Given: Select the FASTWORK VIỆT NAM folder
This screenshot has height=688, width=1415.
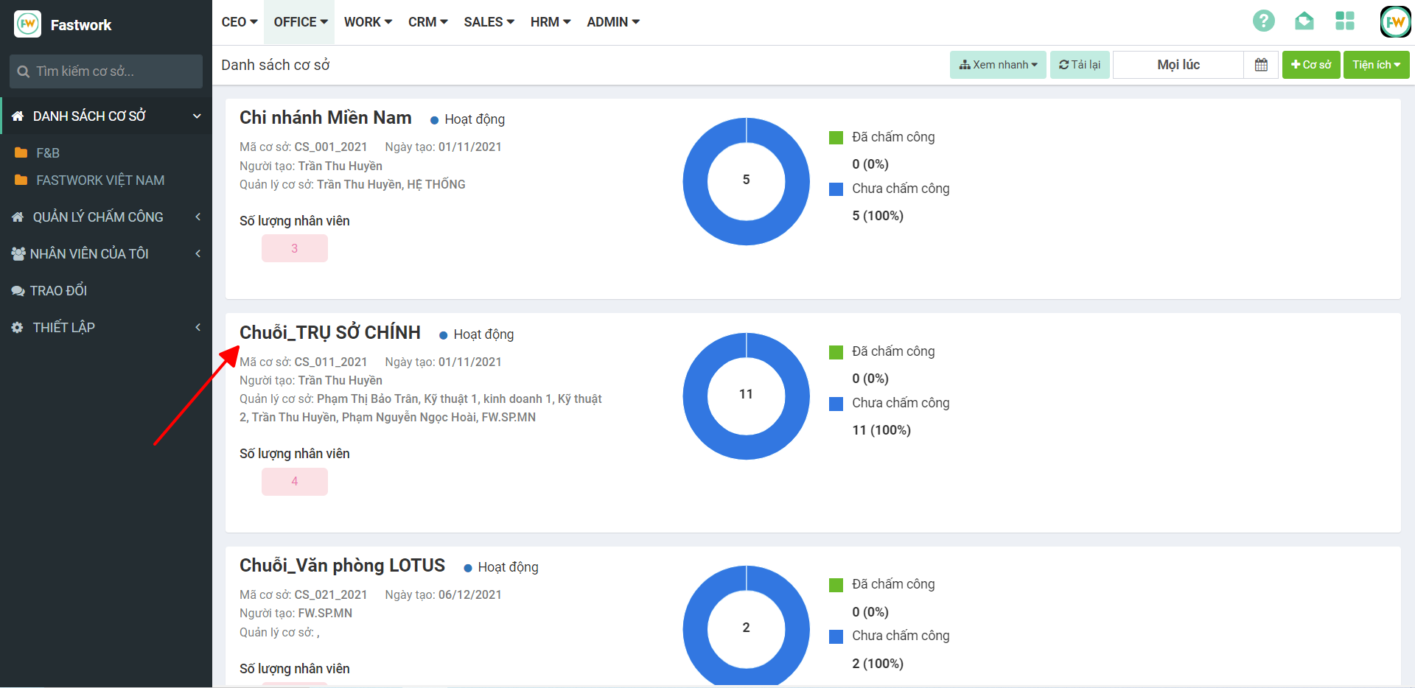Looking at the screenshot, I should pos(99,180).
